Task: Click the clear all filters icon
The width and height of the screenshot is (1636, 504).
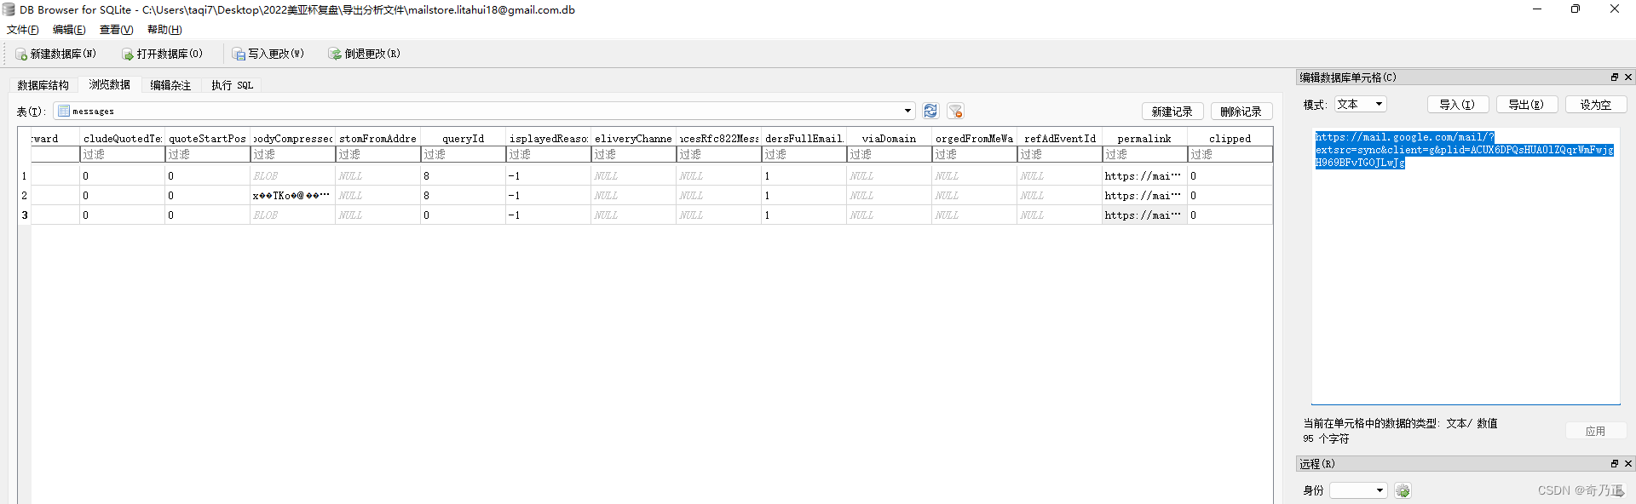Action: 955,111
